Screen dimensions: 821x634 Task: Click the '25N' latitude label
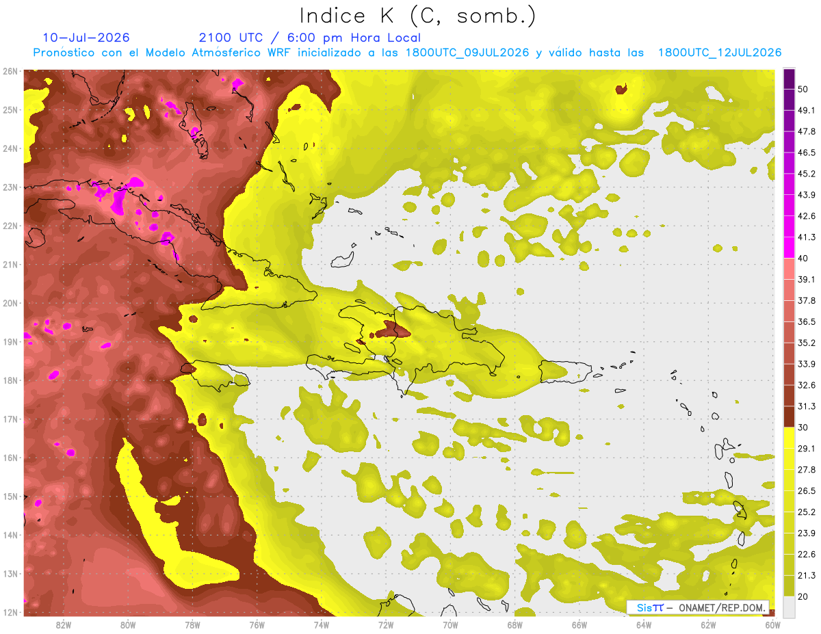(10, 110)
